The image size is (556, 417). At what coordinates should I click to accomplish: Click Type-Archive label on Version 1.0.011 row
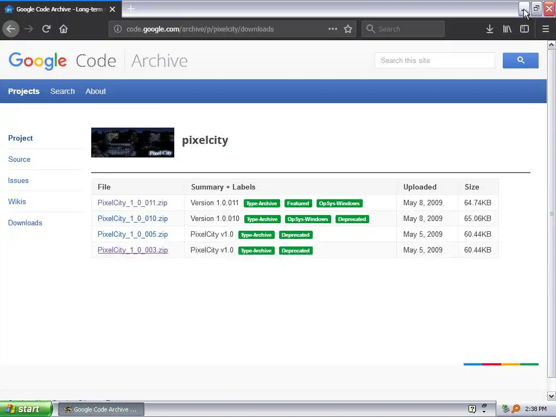(262, 203)
